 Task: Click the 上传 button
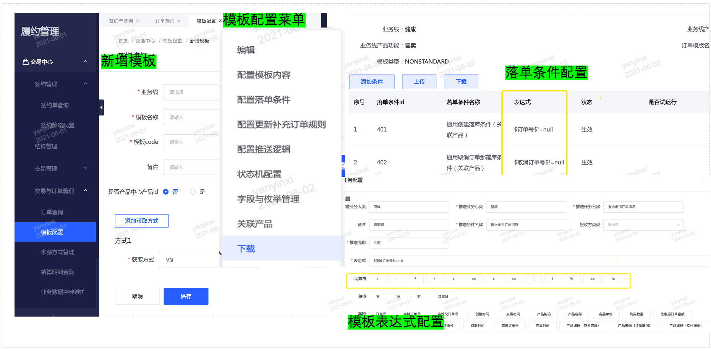419,81
